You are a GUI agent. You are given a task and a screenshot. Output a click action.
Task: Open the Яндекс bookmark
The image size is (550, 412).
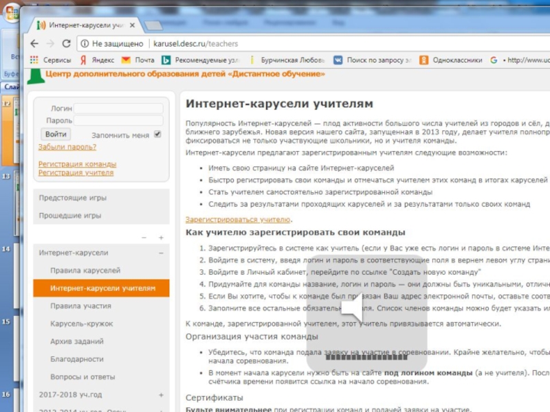pyautogui.click(x=97, y=60)
